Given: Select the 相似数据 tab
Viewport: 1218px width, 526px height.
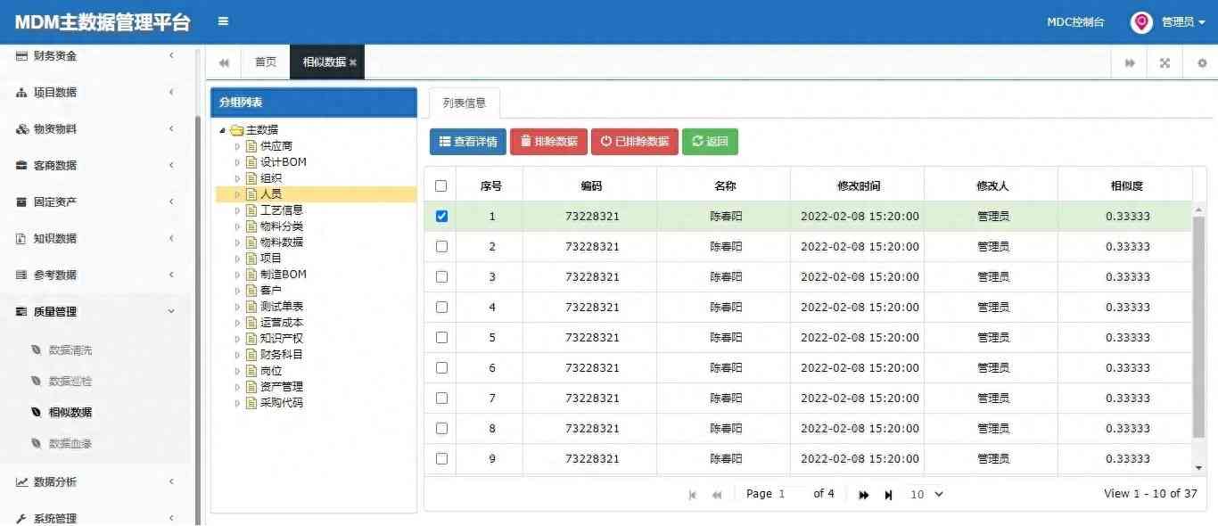Looking at the screenshot, I should click(x=327, y=62).
